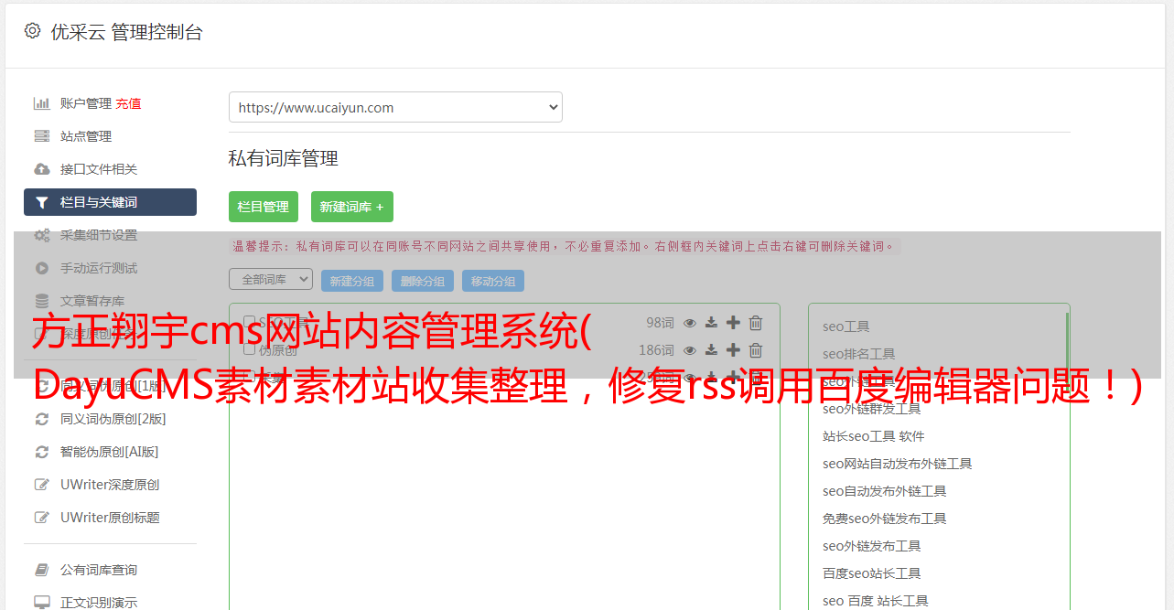
Task: Click the 186词 count text
Action: 656,350
